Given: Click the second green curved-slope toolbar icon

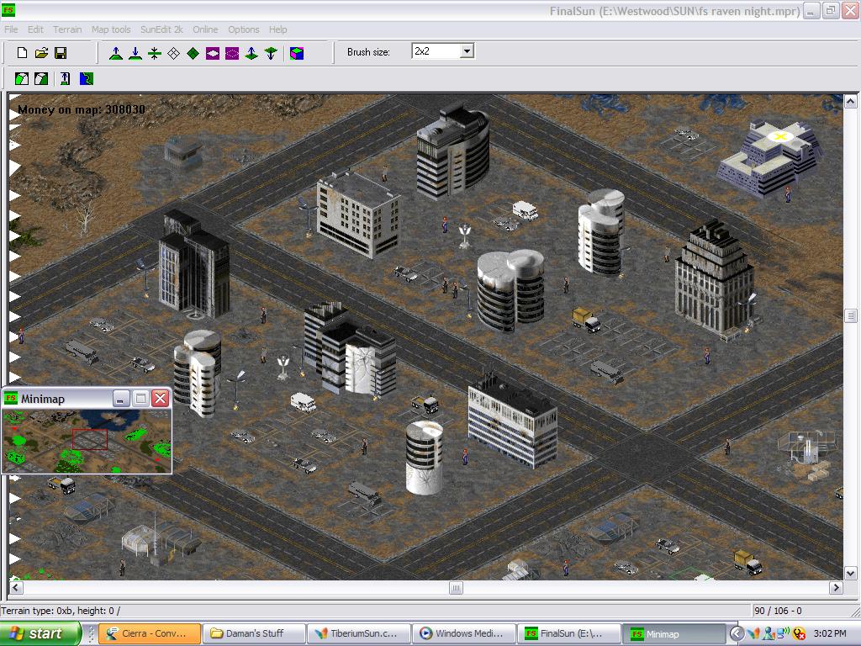Looking at the screenshot, I should pos(41,78).
